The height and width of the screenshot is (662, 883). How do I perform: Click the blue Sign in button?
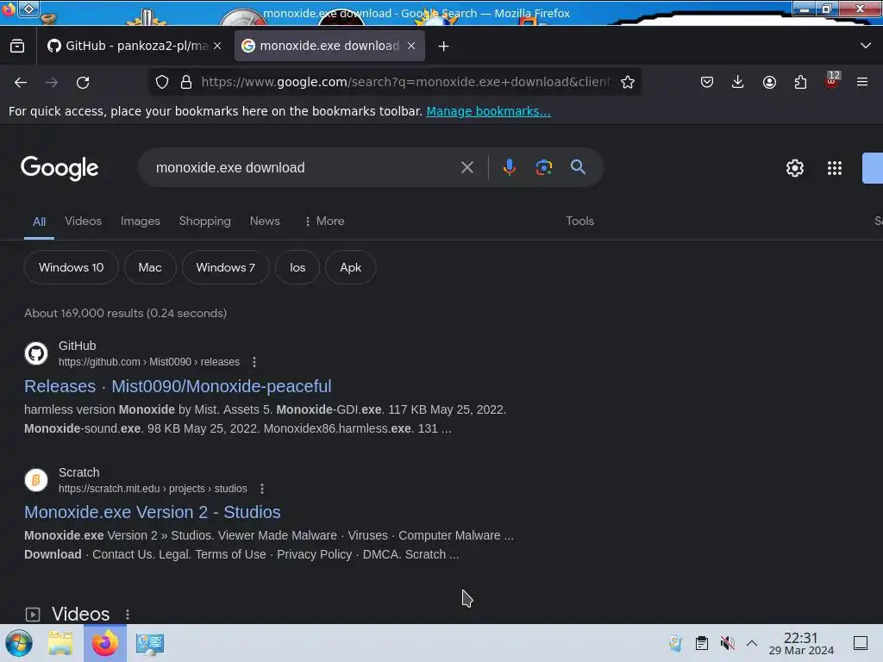pyautogui.click(x=873, y=168)
